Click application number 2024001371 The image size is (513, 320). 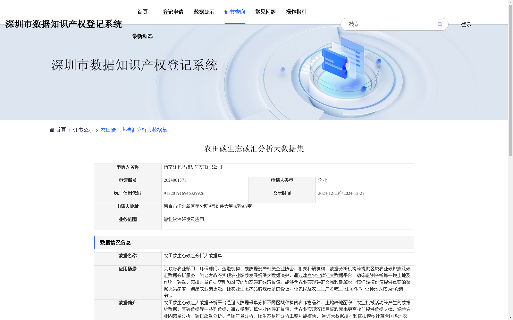tap(175, 180)
